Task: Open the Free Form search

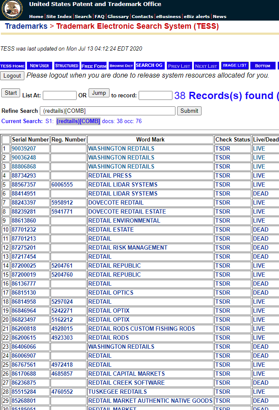Action: click(x=94, y=66)
